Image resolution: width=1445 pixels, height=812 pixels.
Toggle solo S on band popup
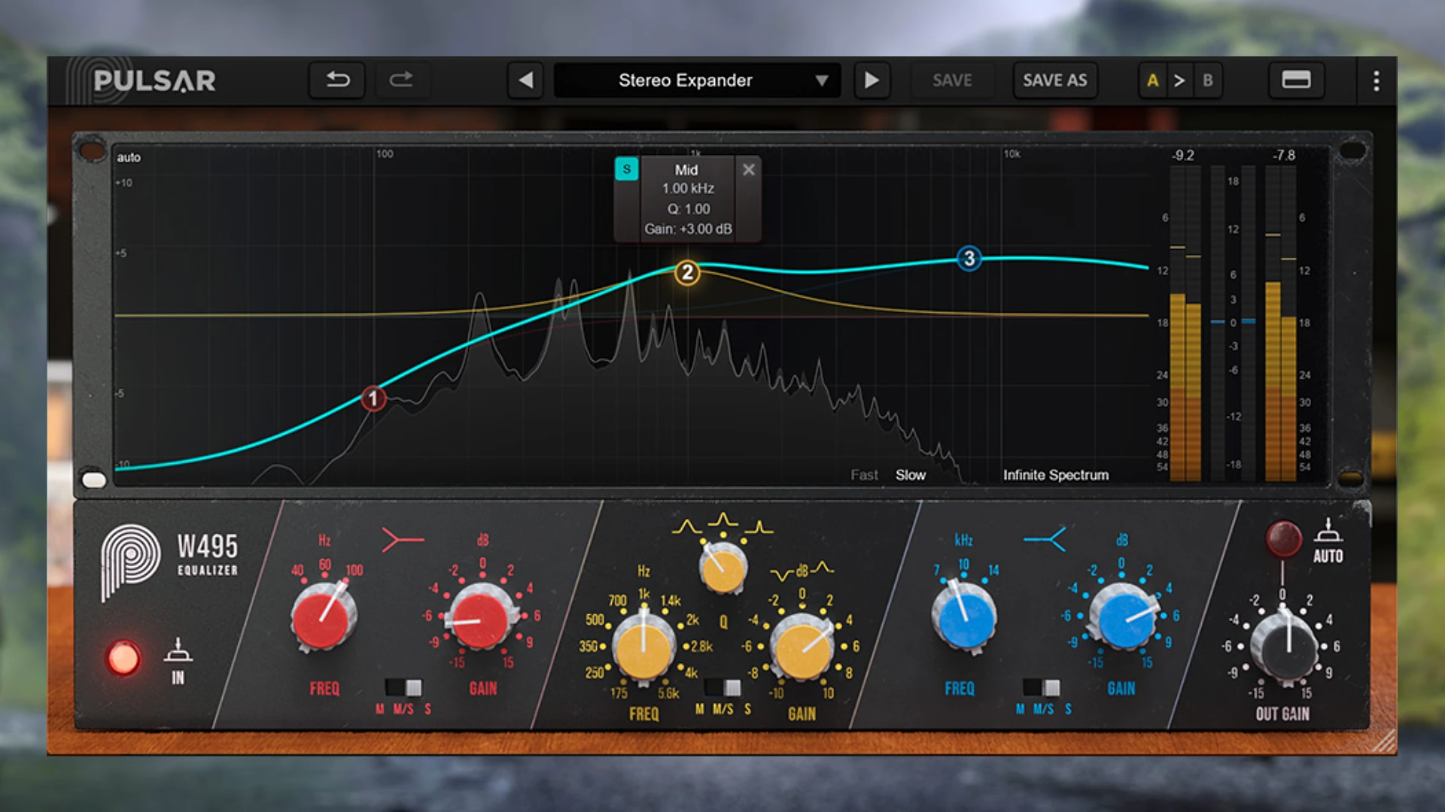coord(626,169)
